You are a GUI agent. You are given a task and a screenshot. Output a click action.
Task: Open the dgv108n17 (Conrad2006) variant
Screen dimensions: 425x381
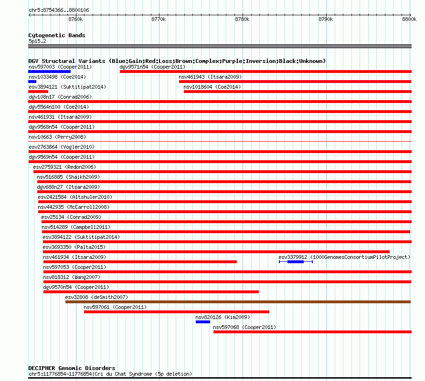(x=60, y=97)
